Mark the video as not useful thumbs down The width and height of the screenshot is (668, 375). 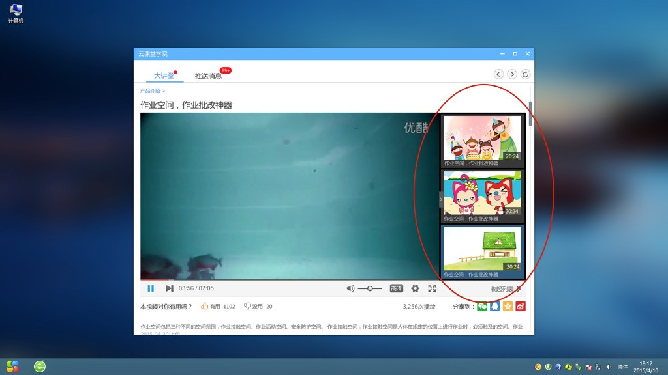247,306
